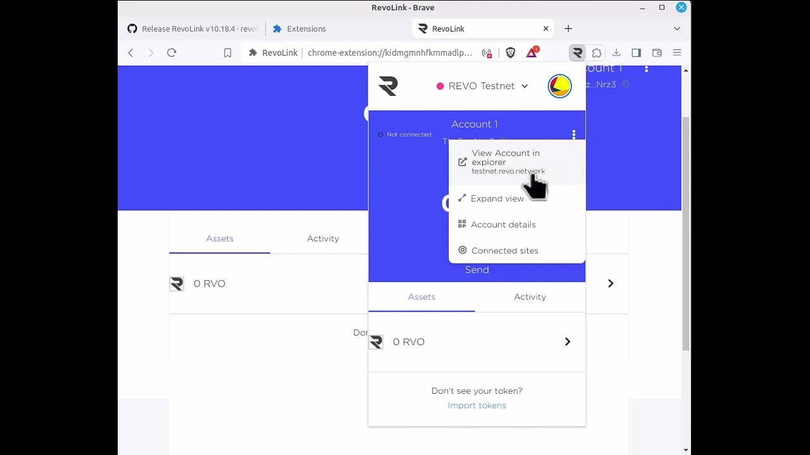Viewport: 810px width, 455px height.
Task: Click the Not connected status indicator
Action: click(404, 135)
